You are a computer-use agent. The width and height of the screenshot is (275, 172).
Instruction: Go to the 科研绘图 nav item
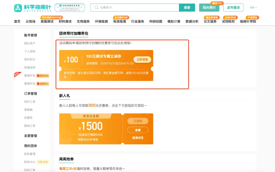[x=156, y=21]
